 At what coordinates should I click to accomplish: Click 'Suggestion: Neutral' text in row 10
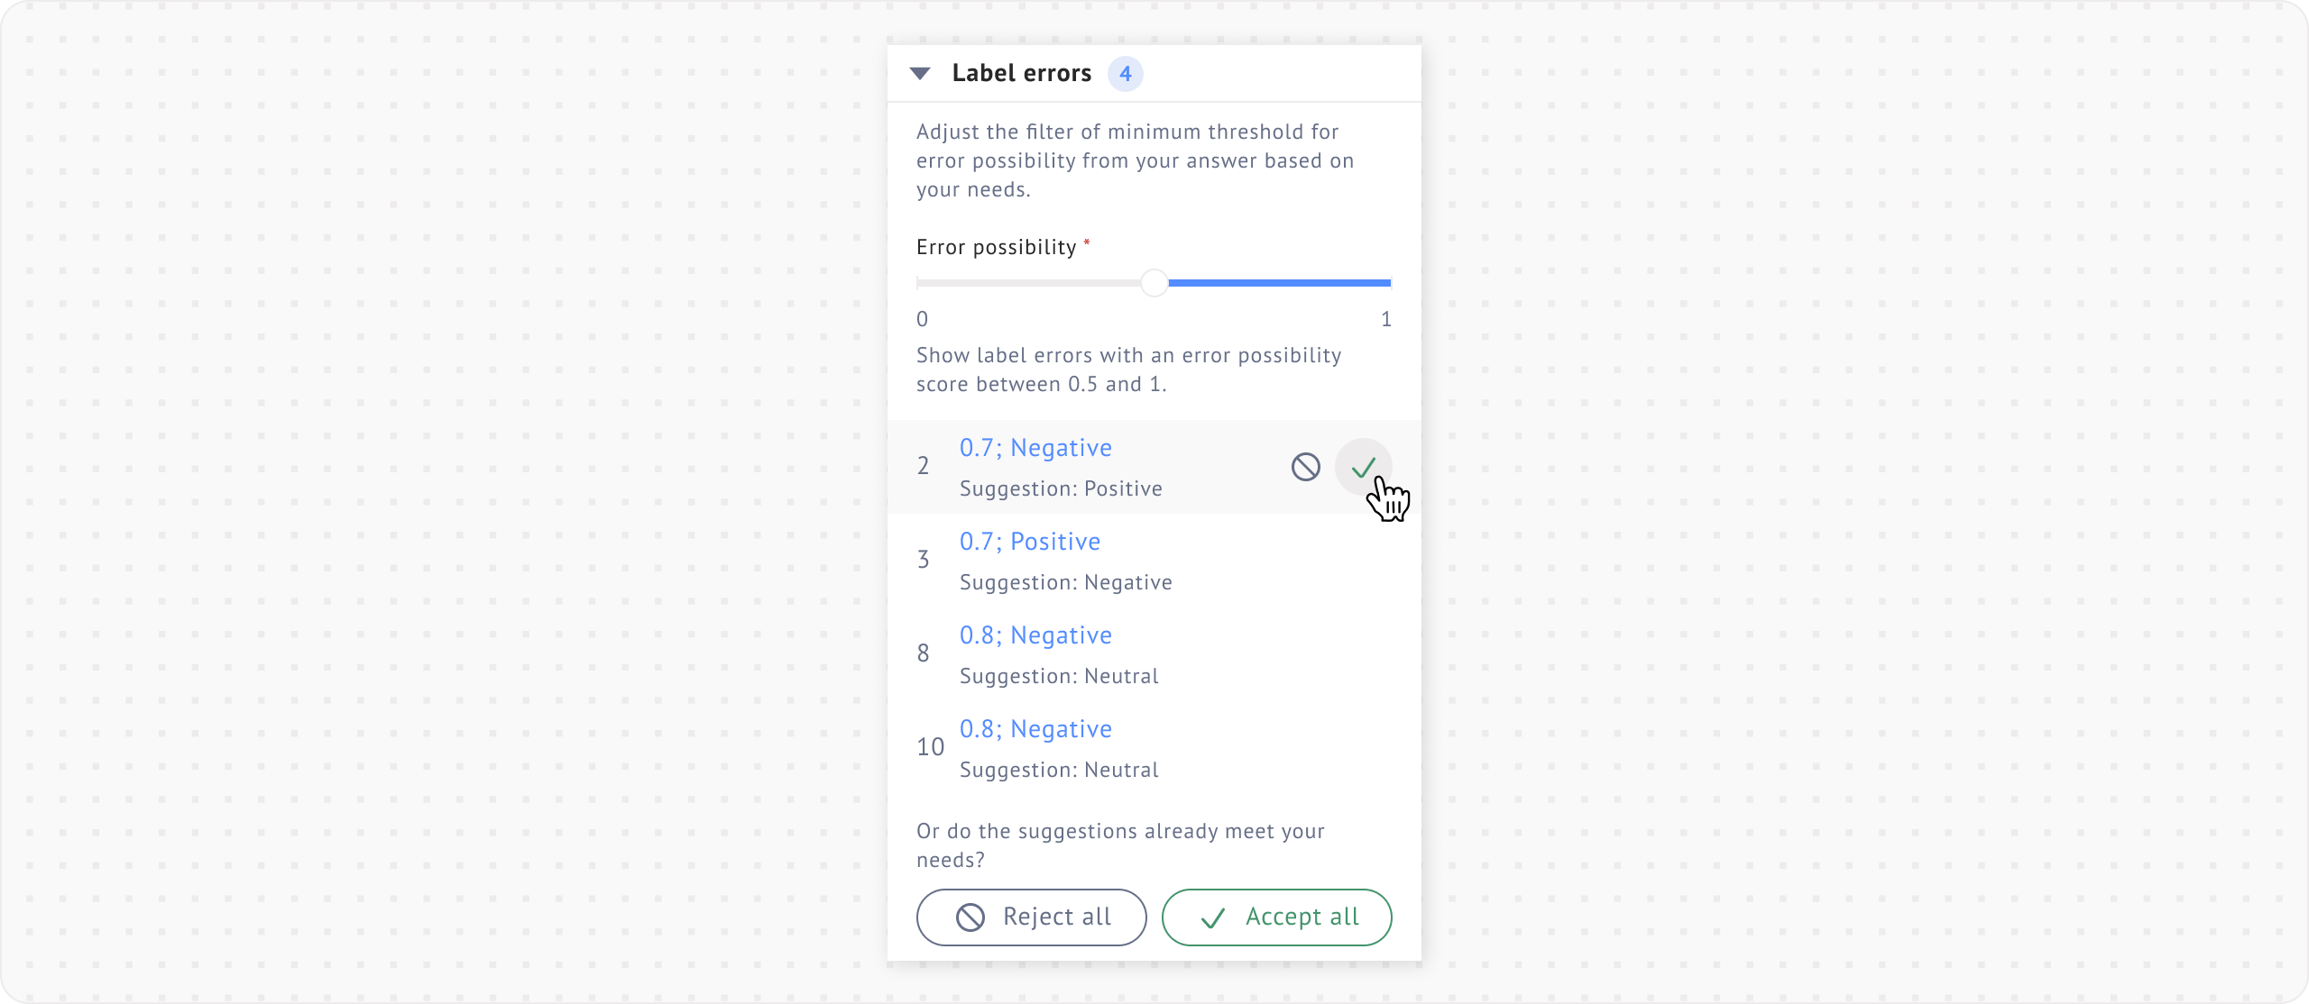coord(1059,770)
